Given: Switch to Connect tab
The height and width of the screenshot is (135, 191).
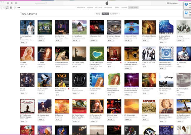Looking at the screenshot, I should [x=124, y=7].
